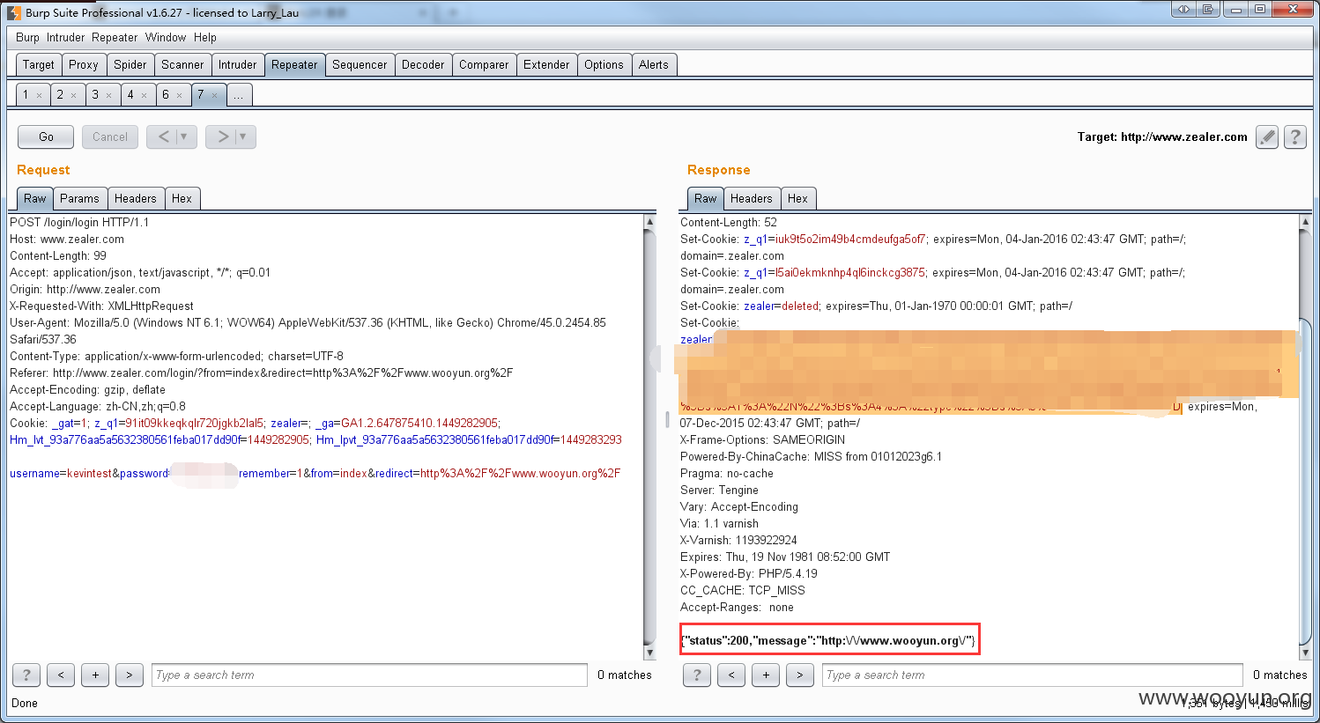This screenshot has height=723, width=1320.
Task: Click response search help question icon
Action: 697,675
